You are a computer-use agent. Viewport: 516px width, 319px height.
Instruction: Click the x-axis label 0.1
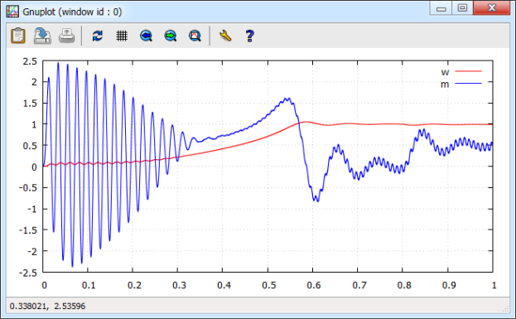click(x=89, y=285)
